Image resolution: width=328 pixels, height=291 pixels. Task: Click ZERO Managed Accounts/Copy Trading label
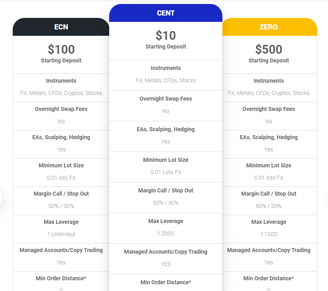coord(268,250)
